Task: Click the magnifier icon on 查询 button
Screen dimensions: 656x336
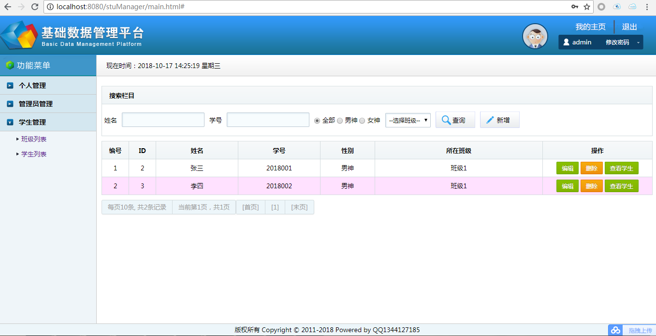Action: point(446,120)
